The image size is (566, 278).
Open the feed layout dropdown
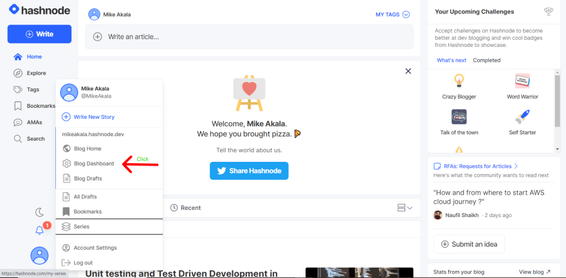405,208
